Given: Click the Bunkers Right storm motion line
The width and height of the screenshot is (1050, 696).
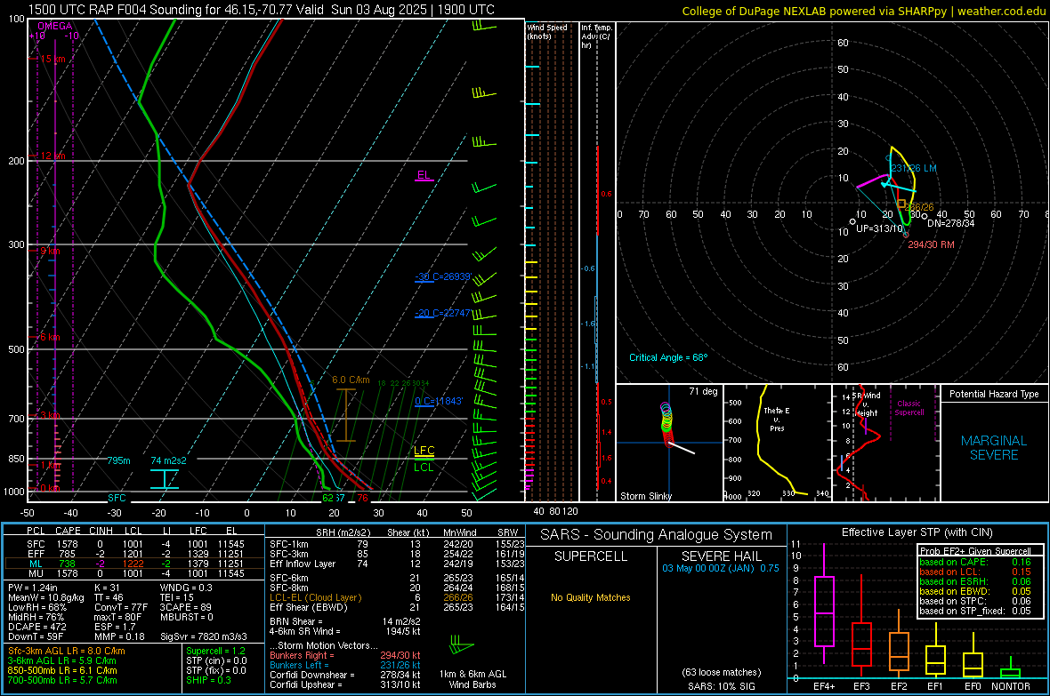Looking at the screenshot, I should click(x=345, y=655).
